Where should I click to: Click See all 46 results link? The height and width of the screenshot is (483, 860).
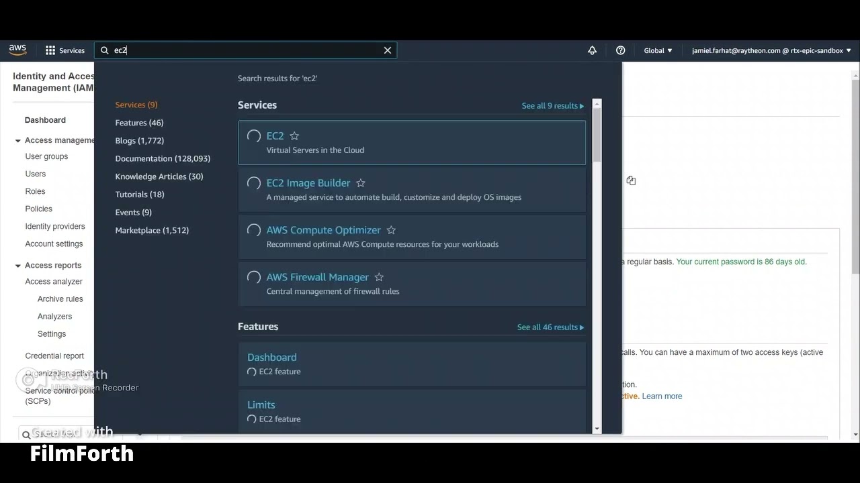pyautogui.click(x=550, y=327)
